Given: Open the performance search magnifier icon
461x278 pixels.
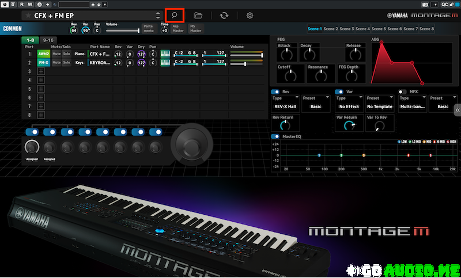Looking at the screenshot, I should click(x=174, y=15).
